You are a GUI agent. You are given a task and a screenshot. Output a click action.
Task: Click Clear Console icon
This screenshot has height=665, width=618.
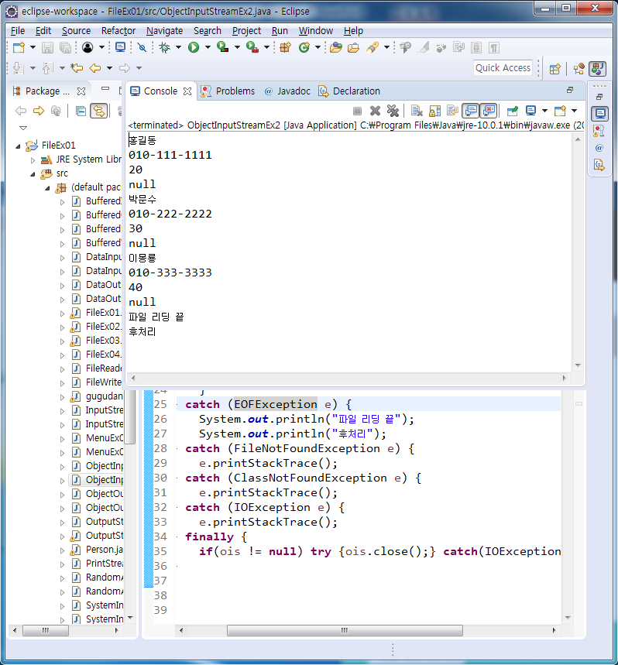417,111
